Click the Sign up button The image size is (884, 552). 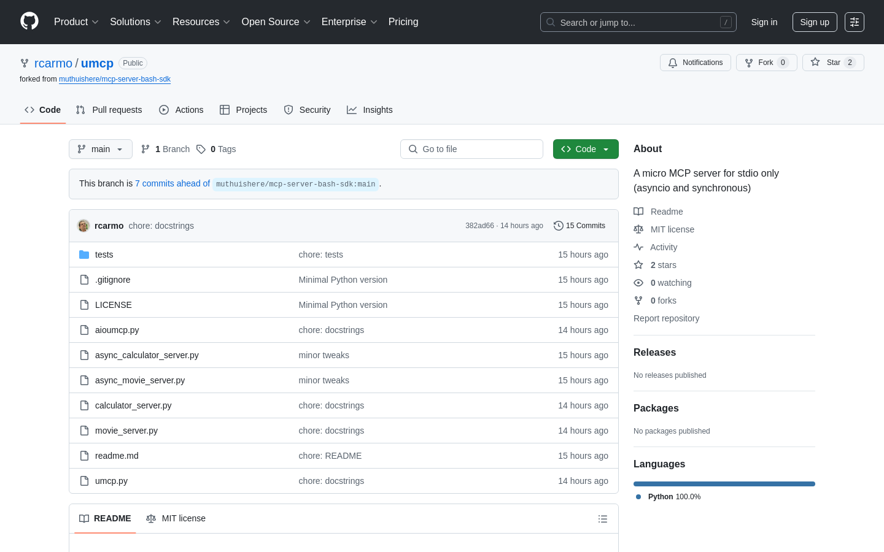(815, 22)
